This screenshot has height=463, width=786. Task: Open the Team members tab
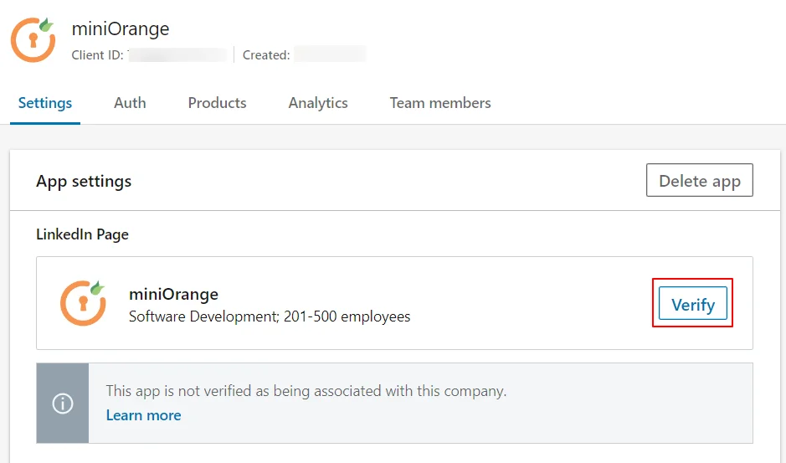[x=440, y=103]
